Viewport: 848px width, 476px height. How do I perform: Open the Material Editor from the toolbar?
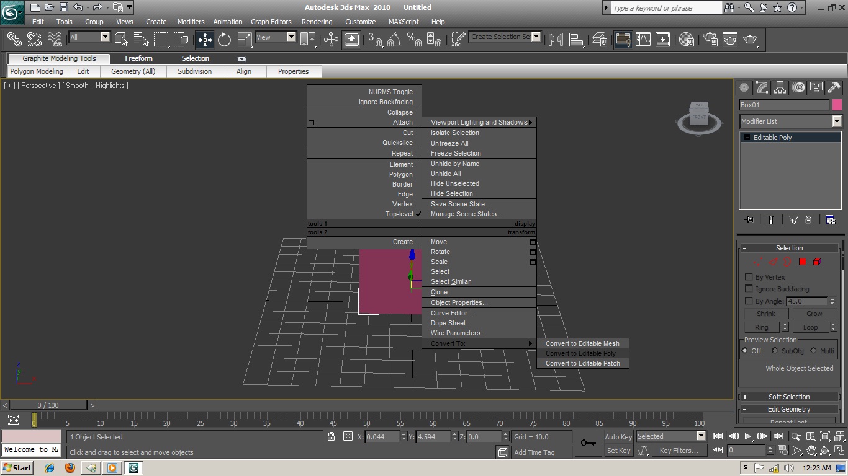click(x=685, y=40)
